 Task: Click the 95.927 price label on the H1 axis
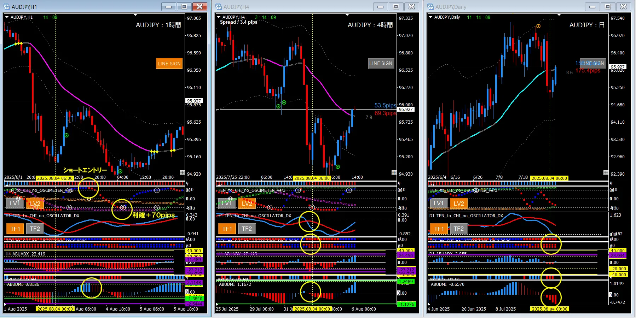[x=194, y=101]
